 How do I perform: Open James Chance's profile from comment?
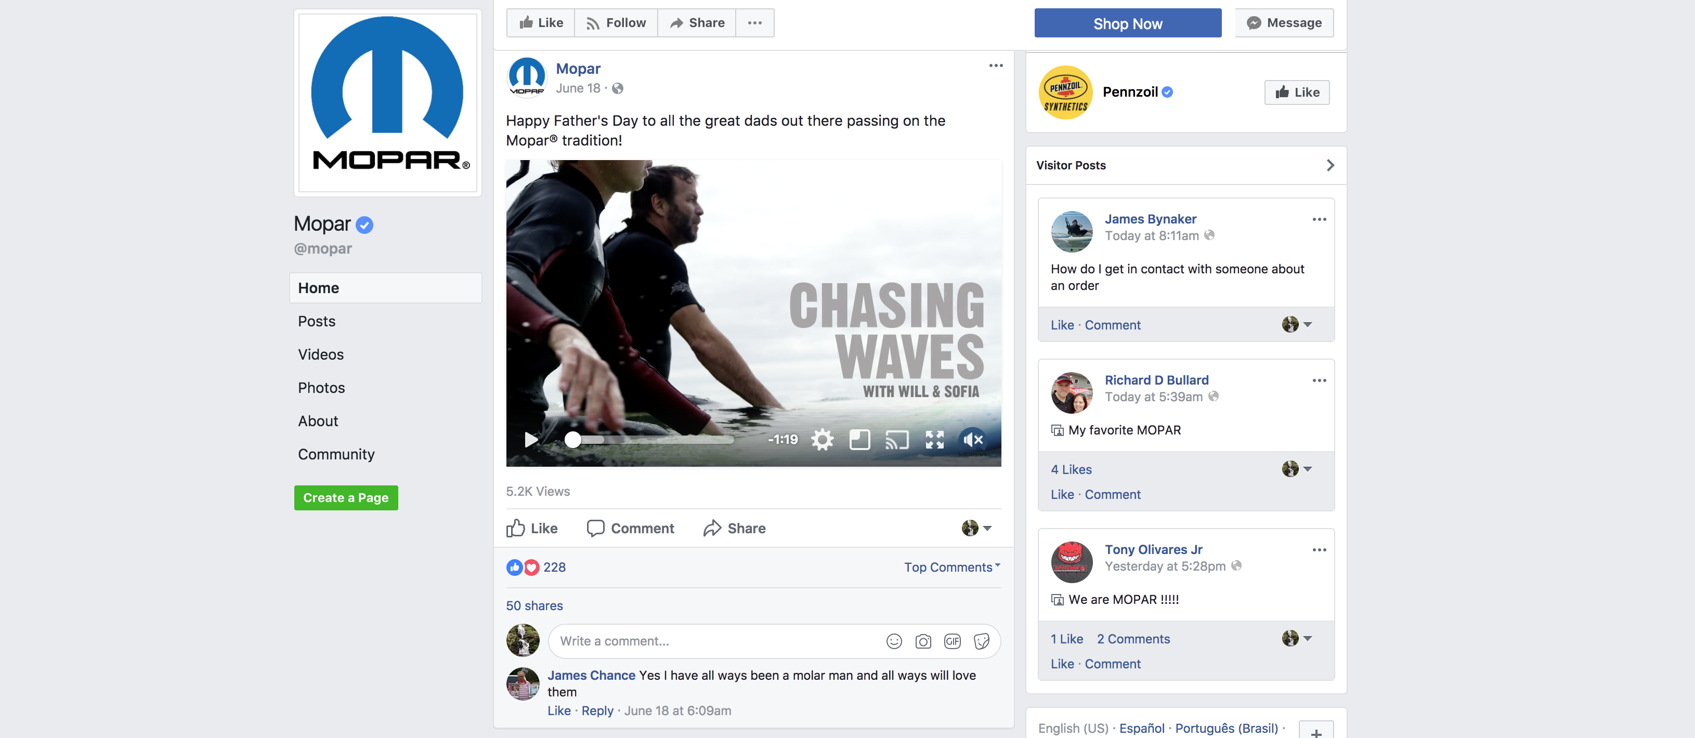(591, 676)
